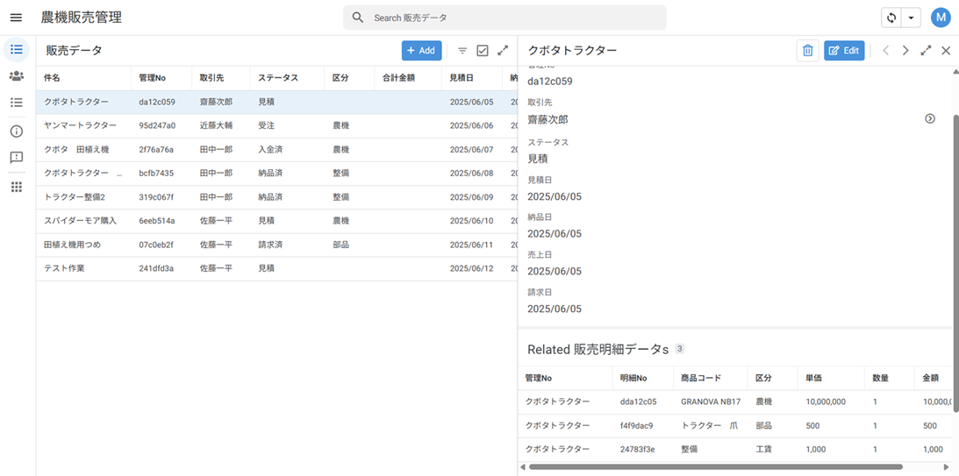
Task: Toggle multi-select checkbox icon
Action: point(482,51)
